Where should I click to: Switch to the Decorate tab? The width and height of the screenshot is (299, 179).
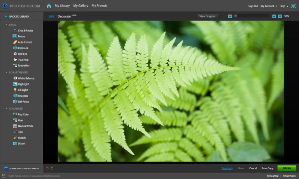pyautogui.click(x=64, y=16)
